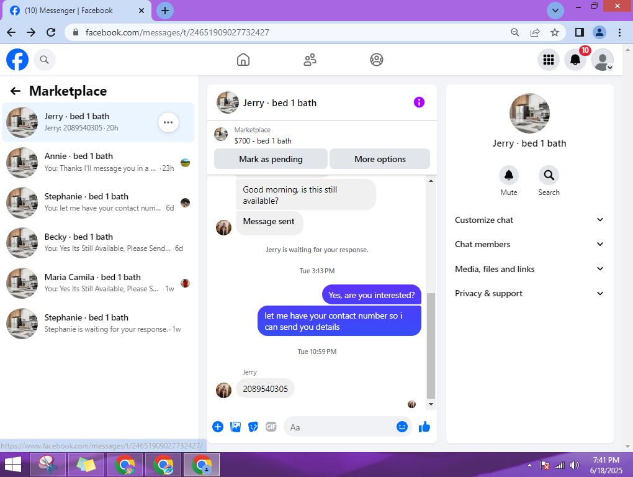Open the emoji smiley picker
Viewport: 633px width, 477px height.
click(402, 427)
